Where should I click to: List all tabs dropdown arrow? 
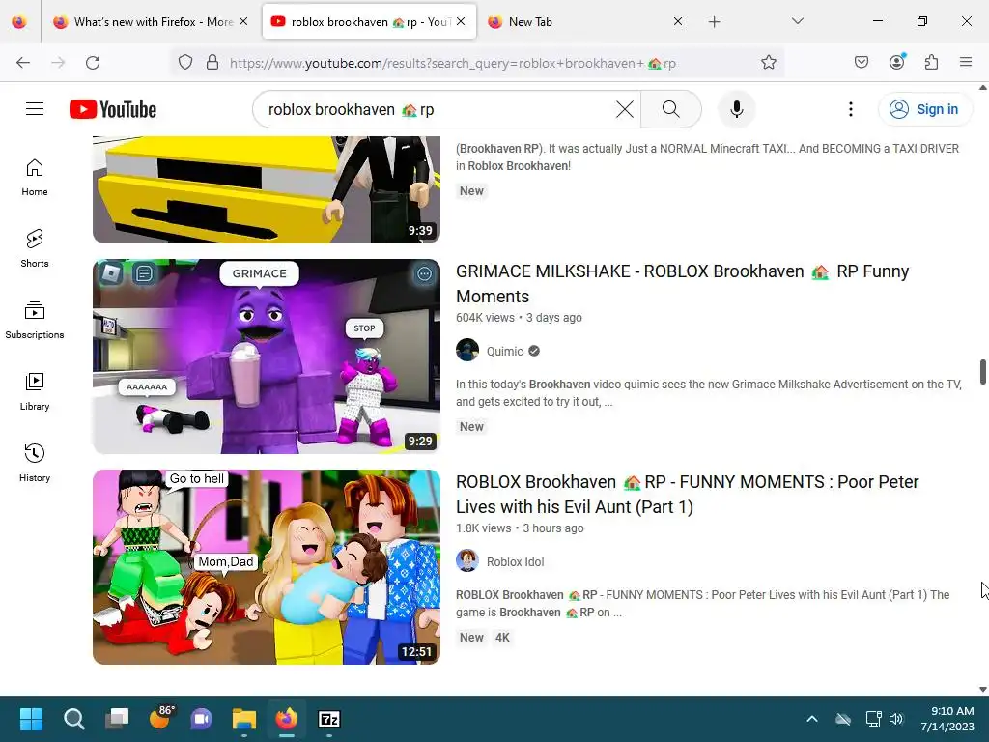pyautogui.click(x=797, y=21)
